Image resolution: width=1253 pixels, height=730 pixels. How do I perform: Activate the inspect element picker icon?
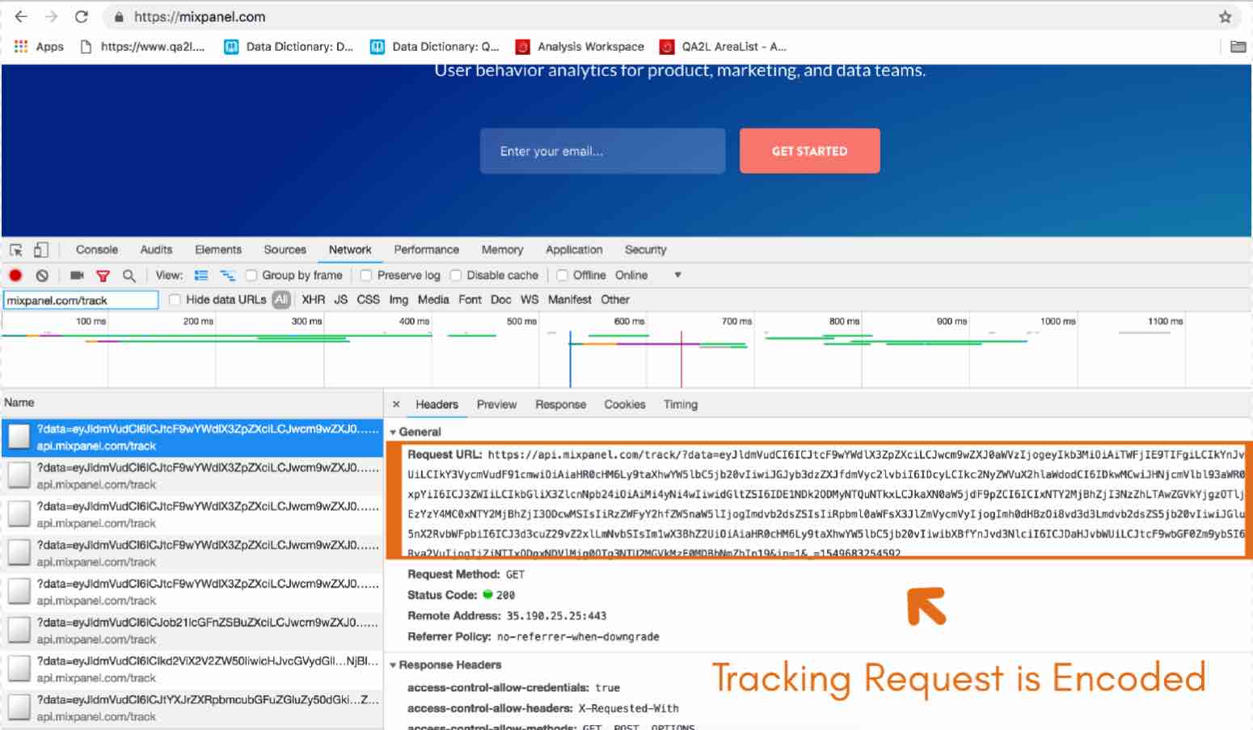pyautogui.click(x=16, y=250)
